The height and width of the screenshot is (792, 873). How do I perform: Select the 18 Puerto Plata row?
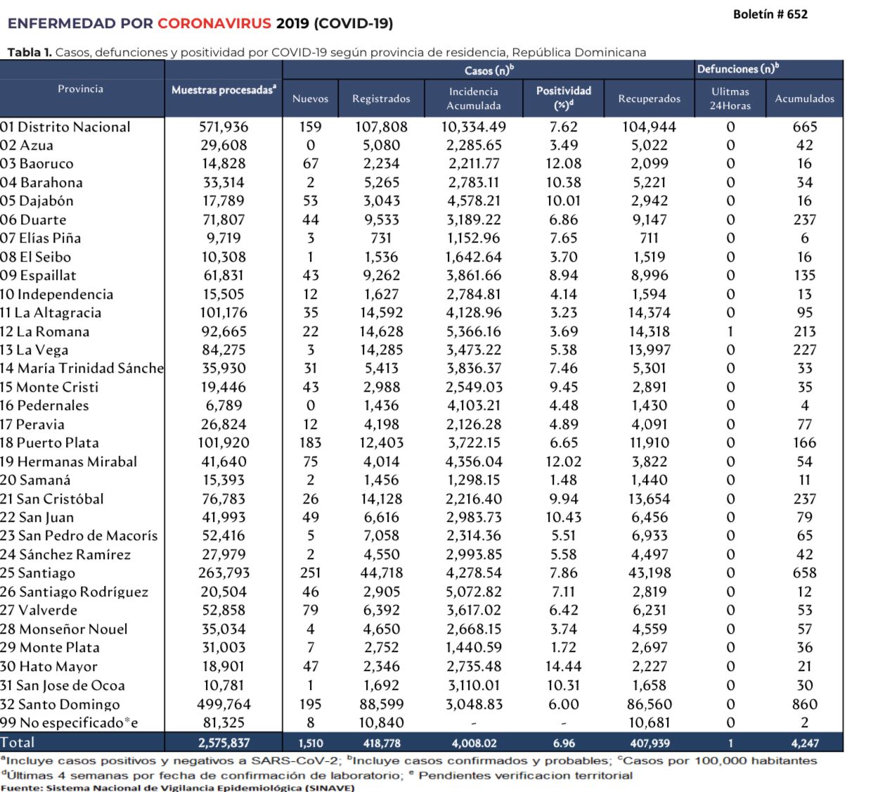[421, 443]
